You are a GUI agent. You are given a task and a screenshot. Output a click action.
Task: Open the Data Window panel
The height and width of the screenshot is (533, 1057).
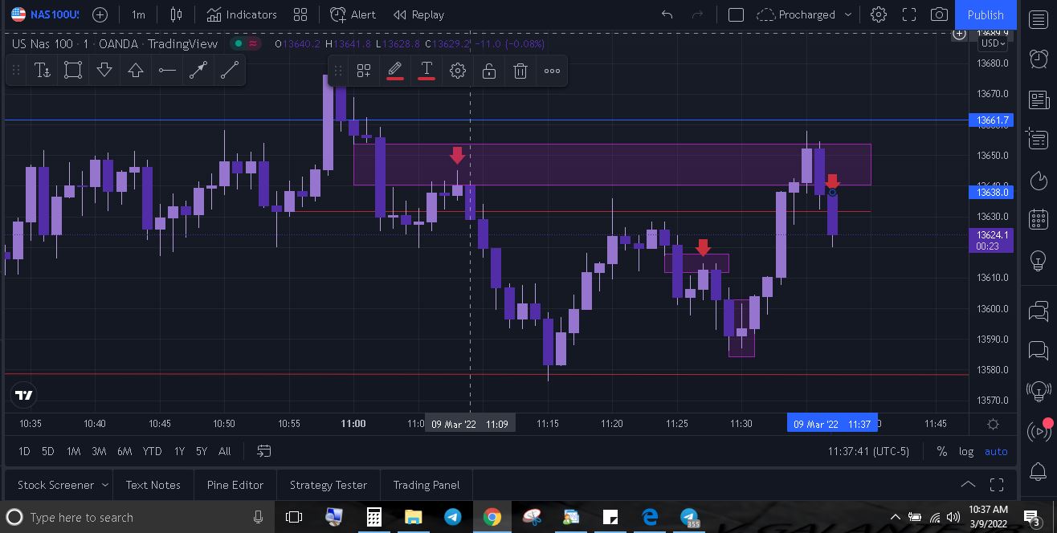(1039, 140)
